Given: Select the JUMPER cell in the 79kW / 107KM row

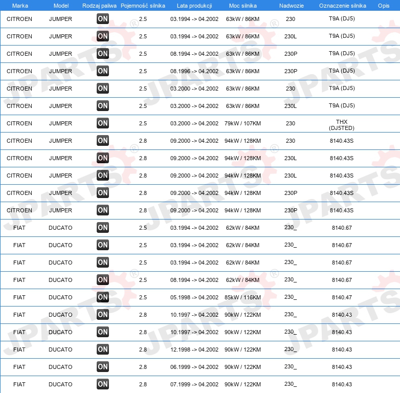Looking at the screenshot, I should pos(60,123).
